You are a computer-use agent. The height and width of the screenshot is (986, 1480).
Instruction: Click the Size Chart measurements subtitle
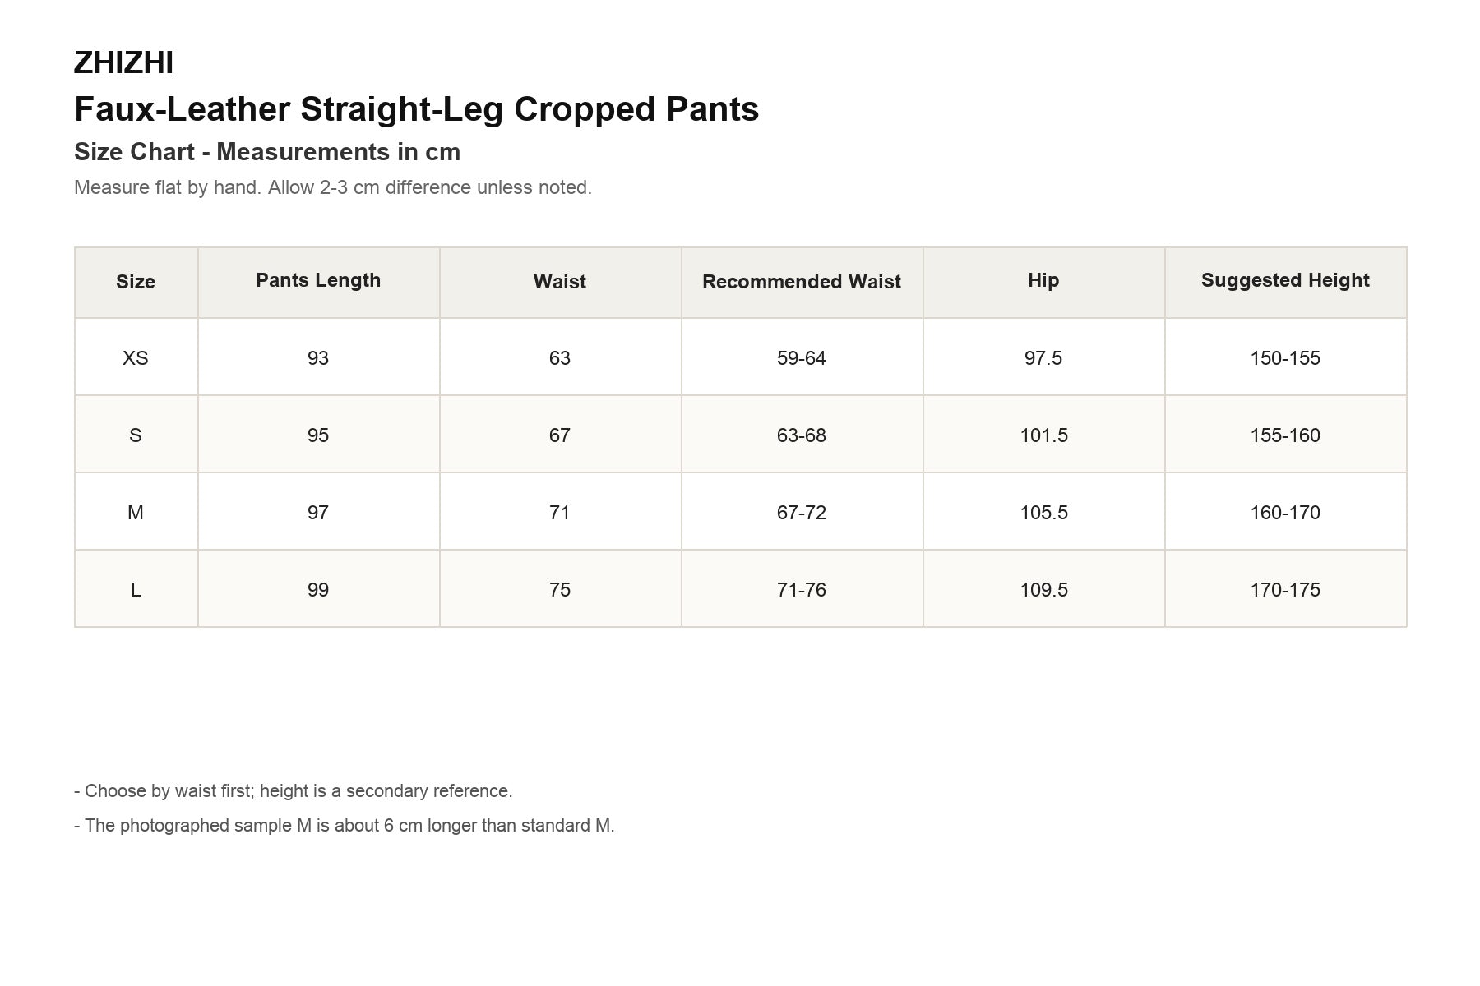click(x=267, y=152)
